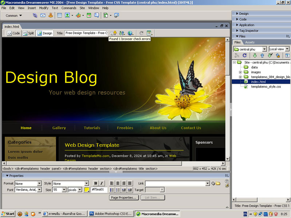
Task: Open the central phu site dropdown
Action: click(x=264, y=49)
